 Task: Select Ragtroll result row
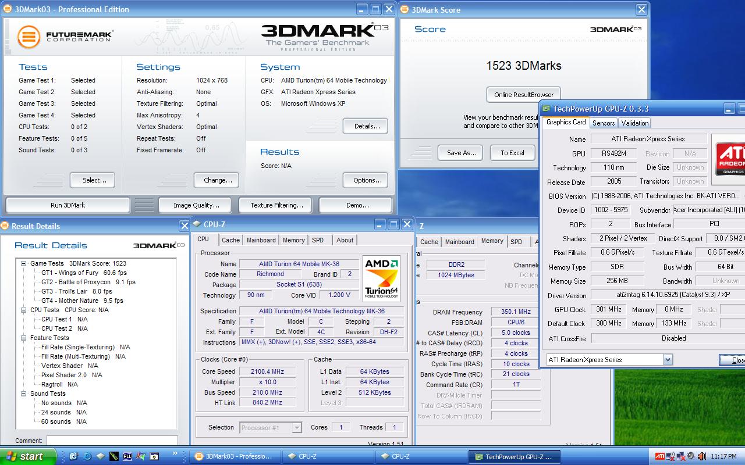pyautogui.click(x=59, y=384)
